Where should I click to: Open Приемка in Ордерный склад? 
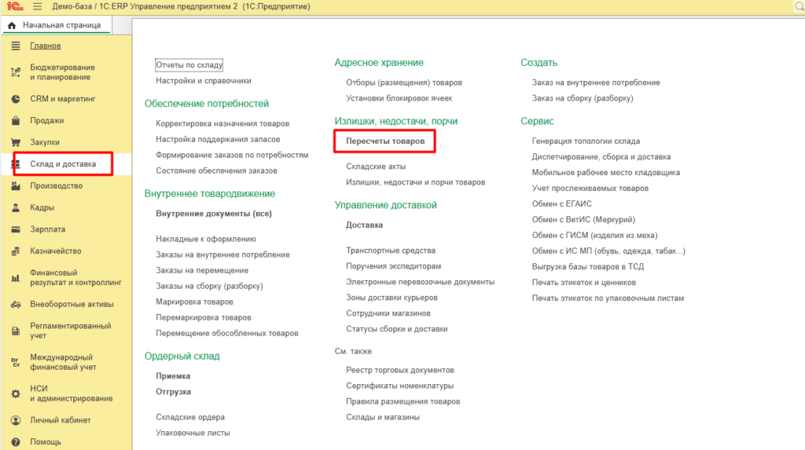(x=173, y=376)
